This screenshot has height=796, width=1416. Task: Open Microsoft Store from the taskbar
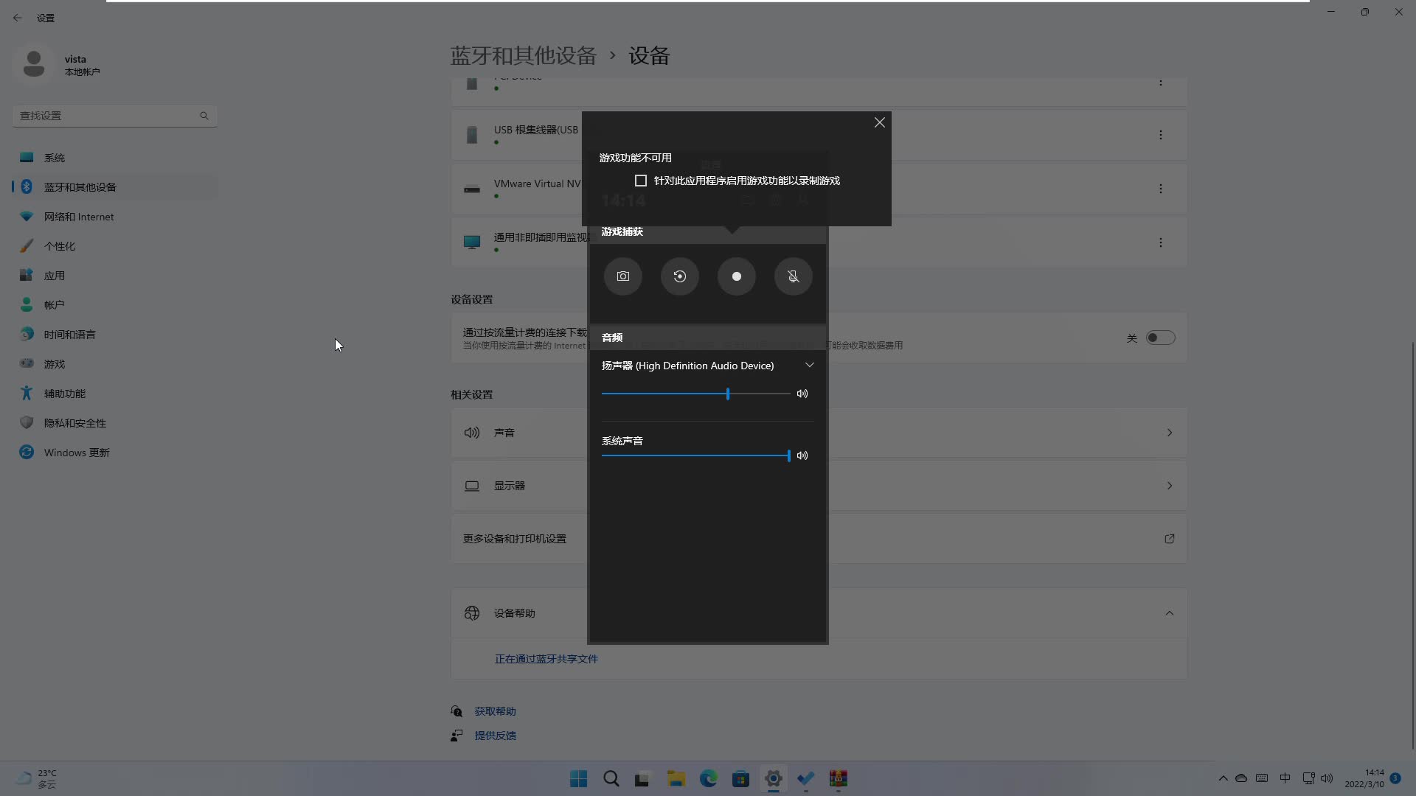click(741, 778)
